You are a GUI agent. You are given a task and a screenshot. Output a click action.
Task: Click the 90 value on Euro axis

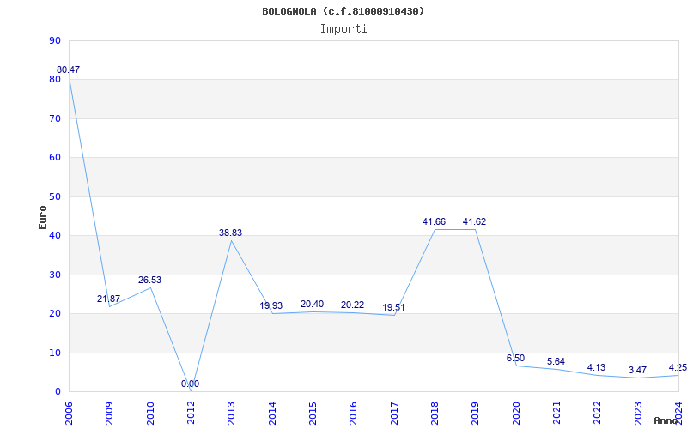(55, 40)
